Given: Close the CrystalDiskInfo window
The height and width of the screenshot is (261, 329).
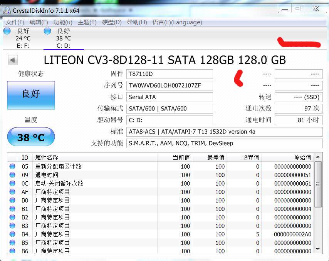Looking at the screenshot, I should coord(316,9).
